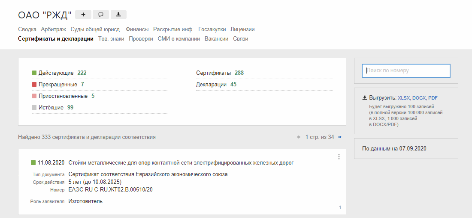Go to next page with right arrow

340,137
